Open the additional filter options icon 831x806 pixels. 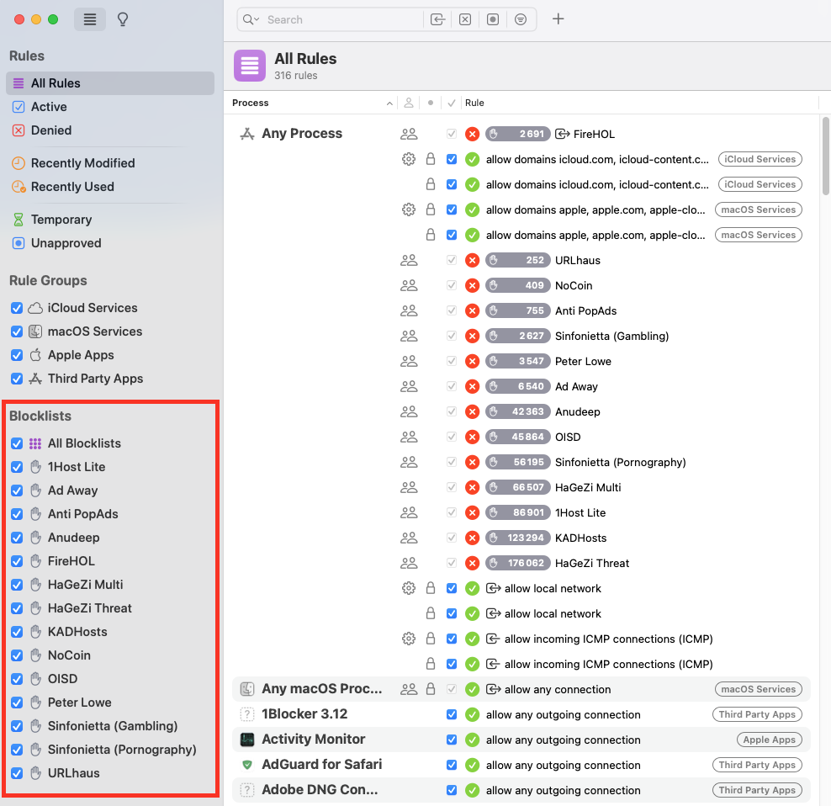click(521, 19)
